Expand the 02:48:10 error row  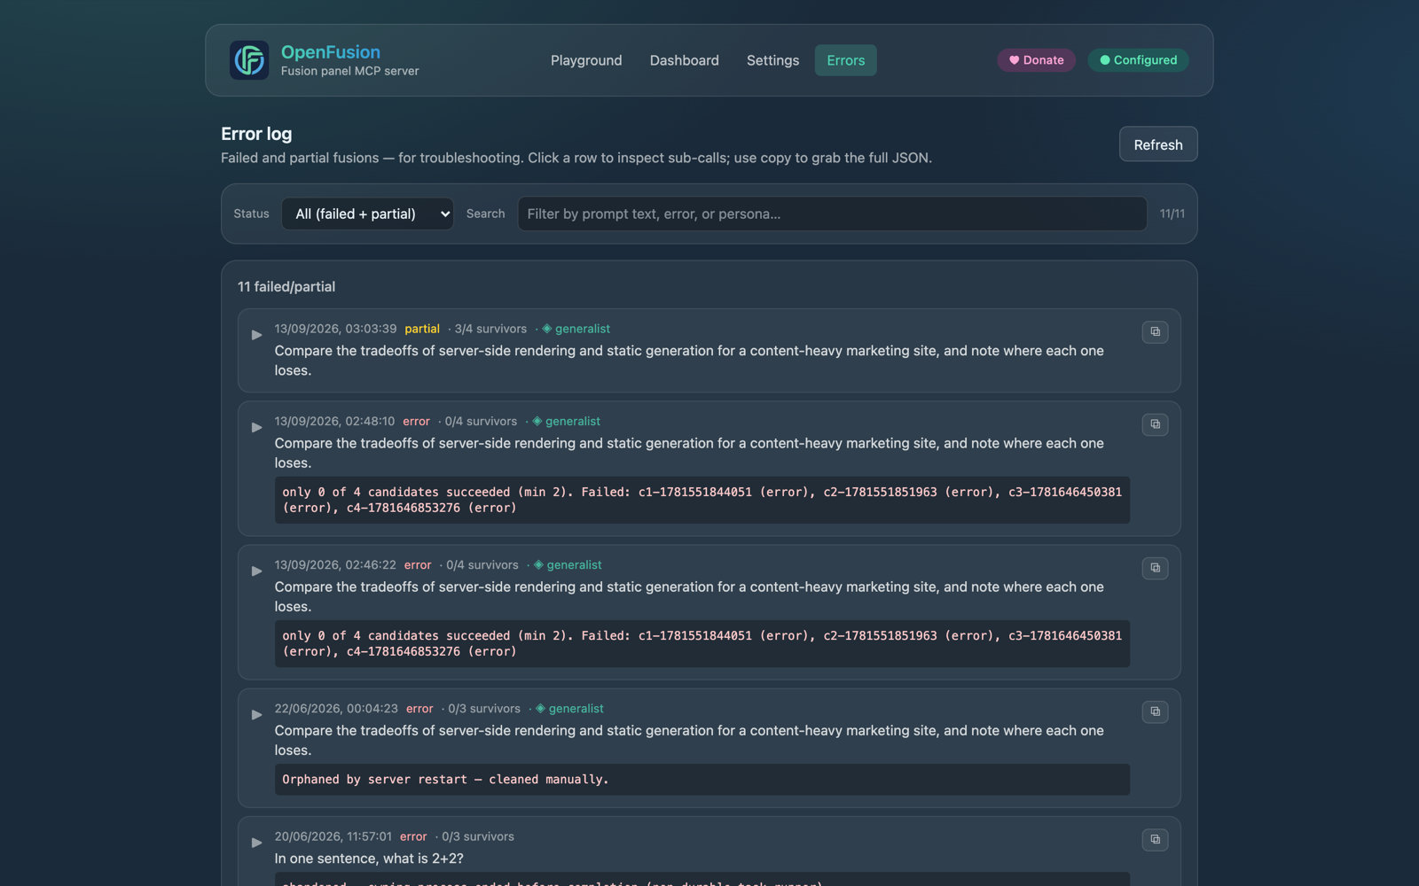click(256, 427)
